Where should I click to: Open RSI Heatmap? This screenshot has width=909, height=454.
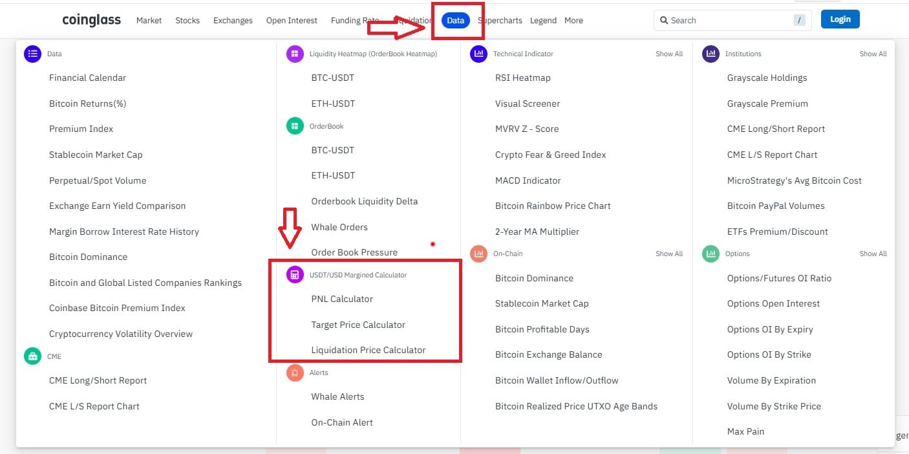(523, 78)
